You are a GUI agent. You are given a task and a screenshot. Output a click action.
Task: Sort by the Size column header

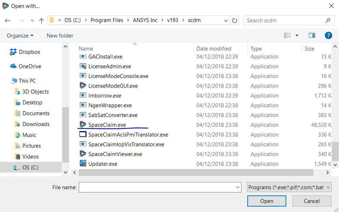(x=309, y=48)
